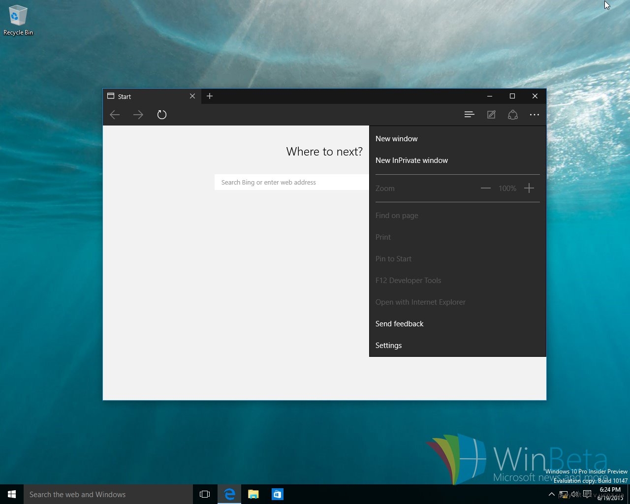630x504 pixels.
Task: Open Settings from Edge menu
Action: pos(458,346)
